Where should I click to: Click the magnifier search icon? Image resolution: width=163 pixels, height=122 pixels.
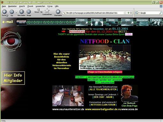(x=160, y=13)
